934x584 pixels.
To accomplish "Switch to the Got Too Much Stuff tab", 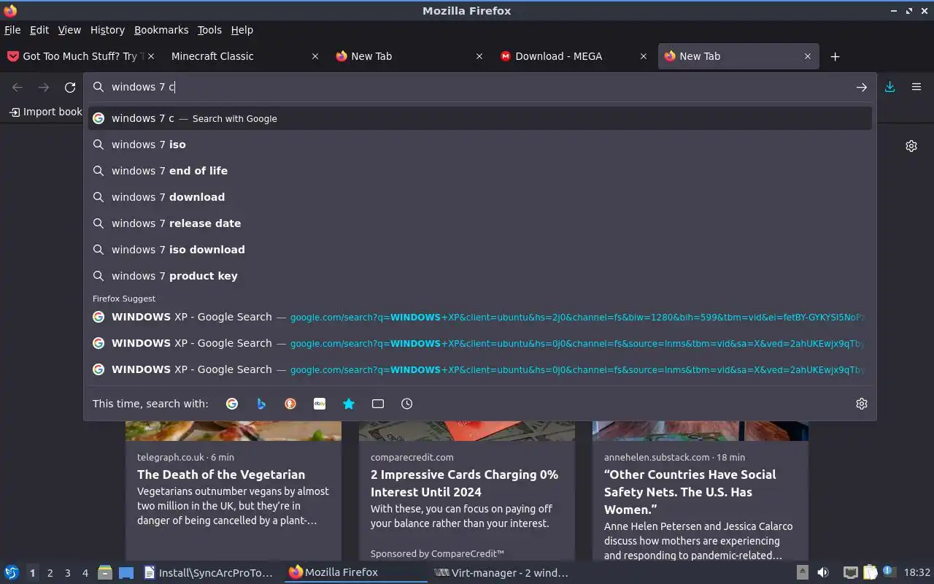I will click(x=80, y=56).
